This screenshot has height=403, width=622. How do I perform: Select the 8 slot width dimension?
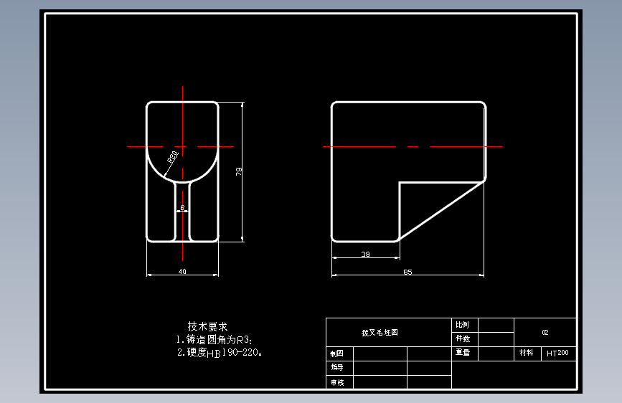(x=182, y=207)
